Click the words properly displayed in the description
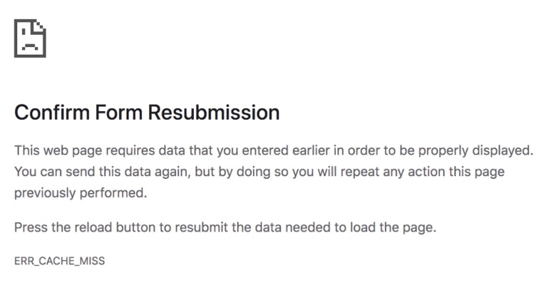The width and height of the screenshot is (549, 285). [476, 151]
